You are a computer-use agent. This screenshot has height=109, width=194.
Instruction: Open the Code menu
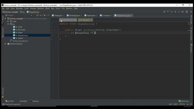click(26, 8)
